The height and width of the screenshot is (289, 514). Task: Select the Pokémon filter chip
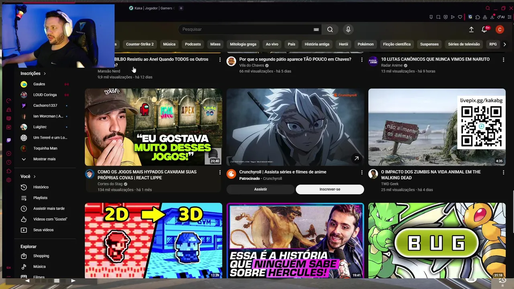365,44
